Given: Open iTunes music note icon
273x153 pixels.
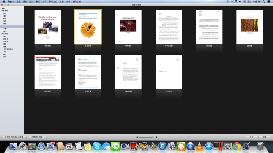Looking at the screenshot, I should coord(162,146).
